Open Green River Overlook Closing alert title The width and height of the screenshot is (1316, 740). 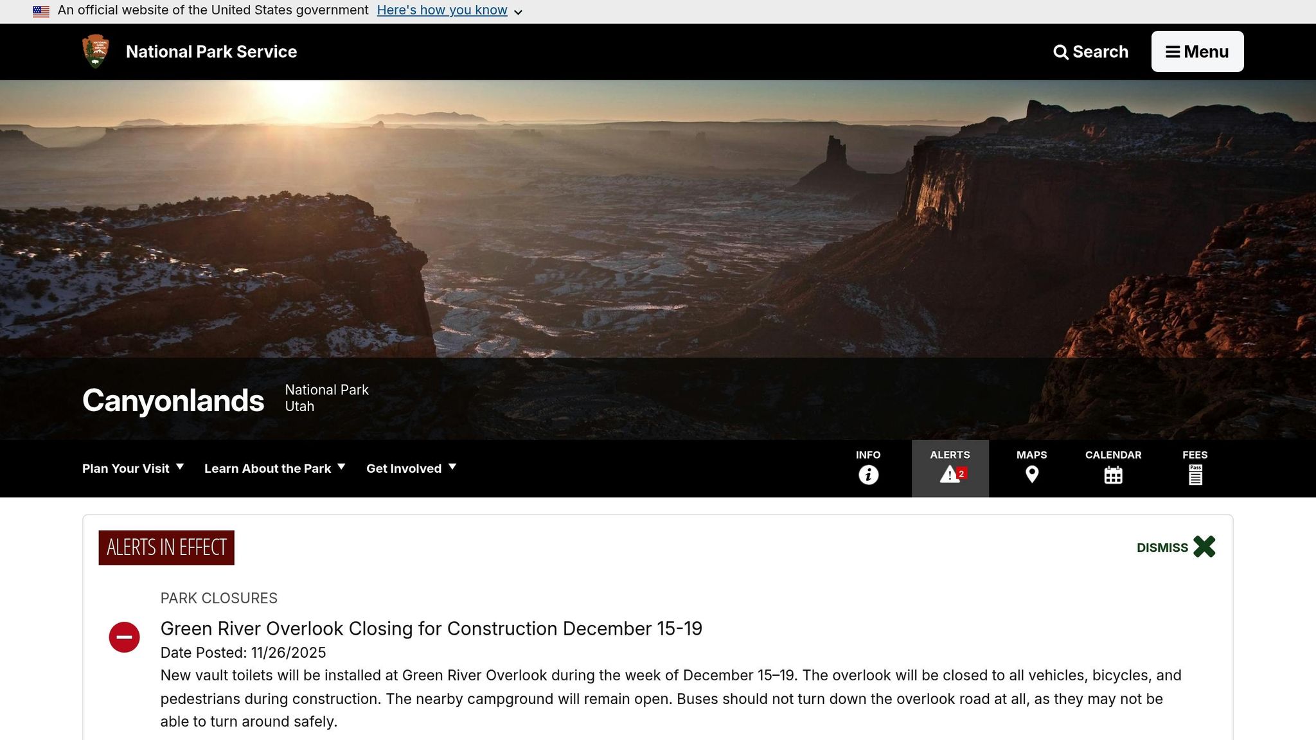(x=431, y=628)
